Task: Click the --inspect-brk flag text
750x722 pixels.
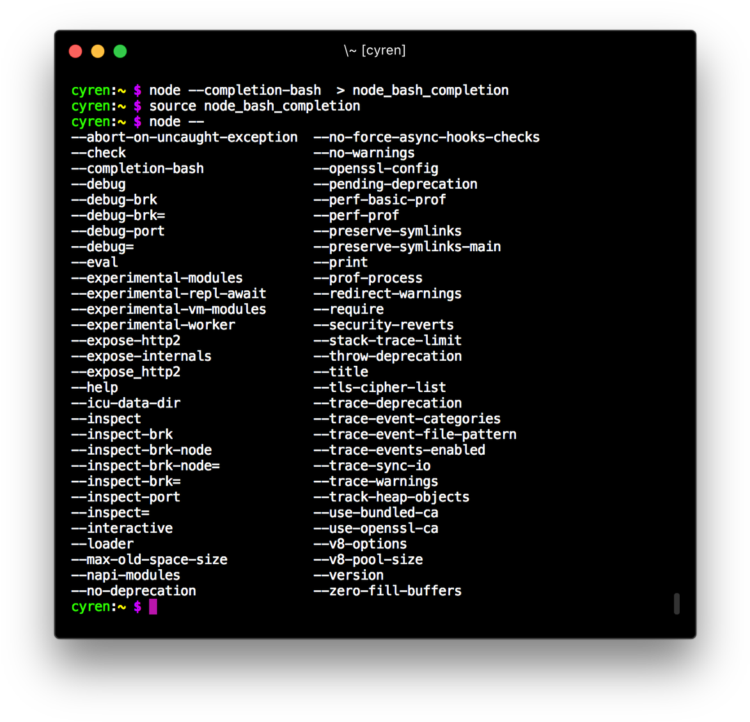Action: 121,434
